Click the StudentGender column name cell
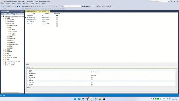This screenshot has width=179, height=101. pyautogui.click(x=34, y=20)
